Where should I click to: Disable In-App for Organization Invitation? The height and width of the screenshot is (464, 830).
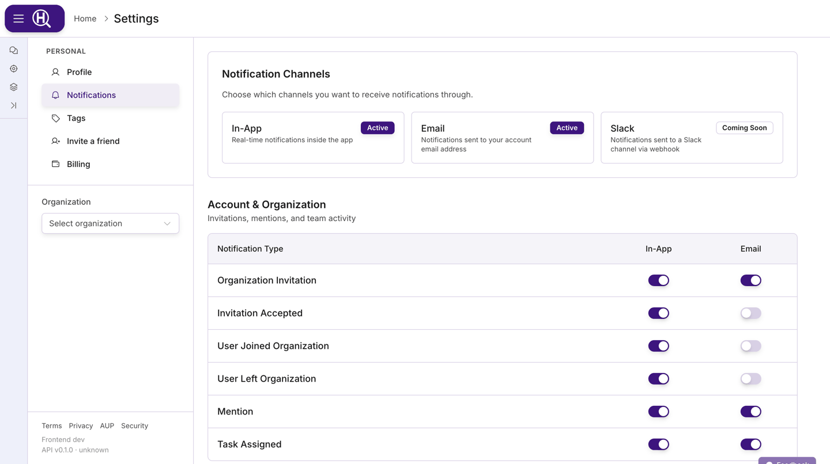pyautogui.click(x=659, y=280)
